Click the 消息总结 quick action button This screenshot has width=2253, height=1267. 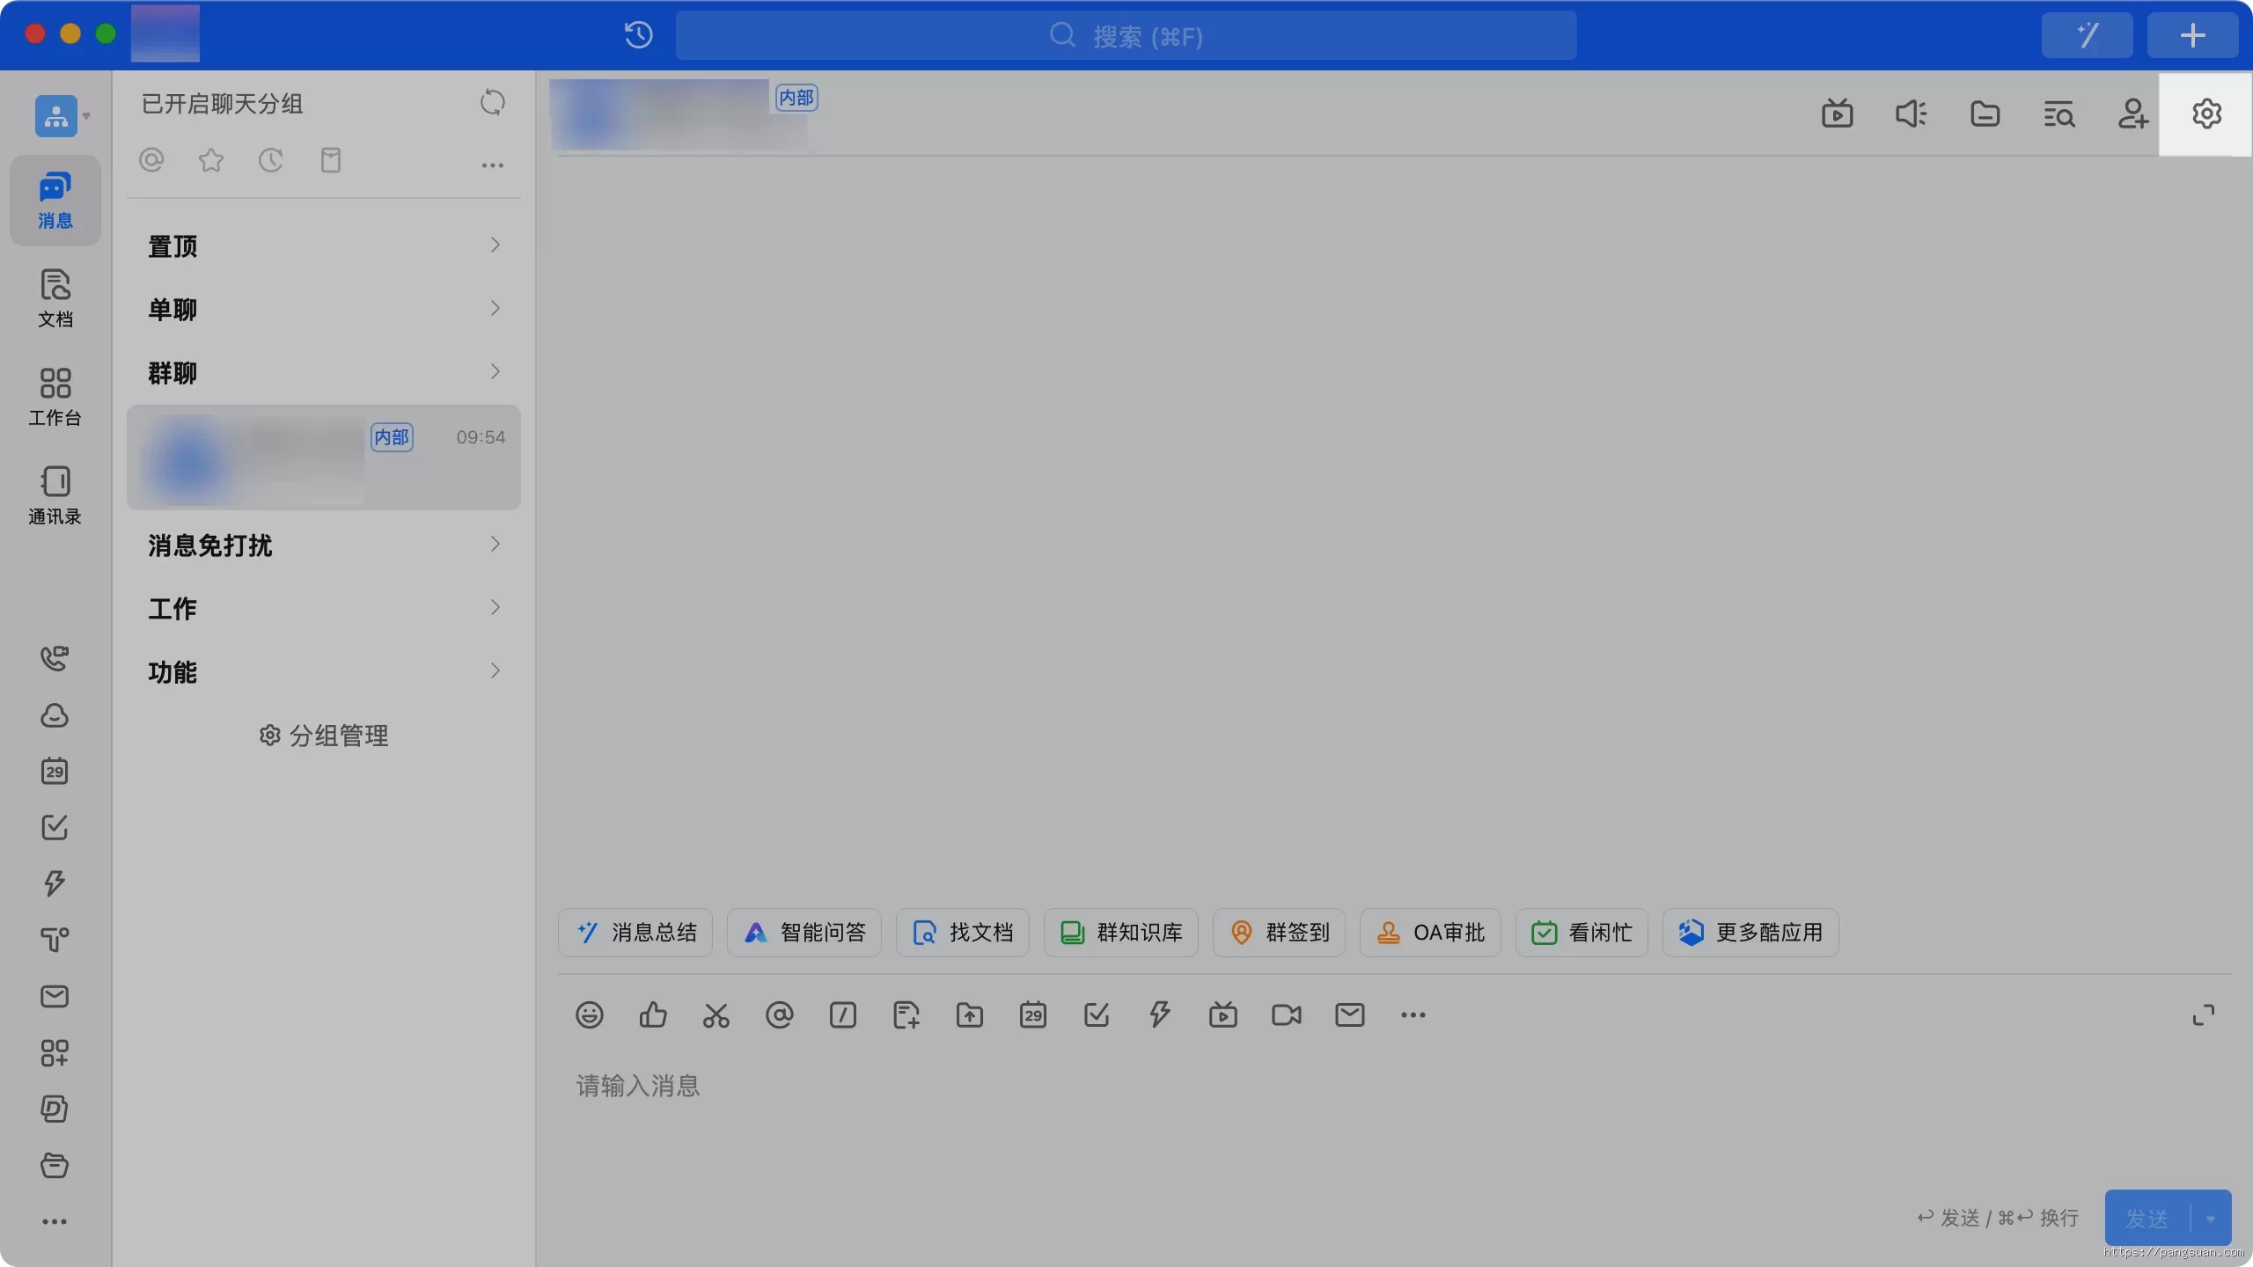(x=635, y=933)
